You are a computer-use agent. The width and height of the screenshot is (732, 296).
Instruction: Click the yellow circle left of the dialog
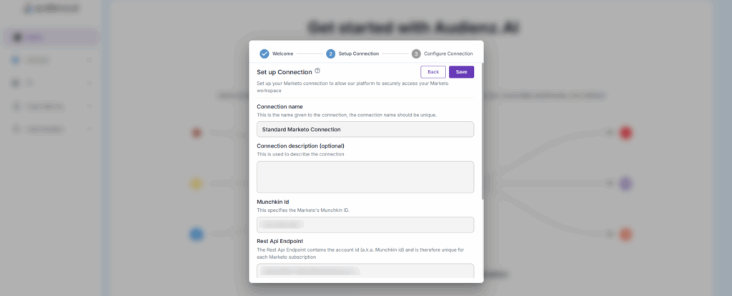point(196,184)
